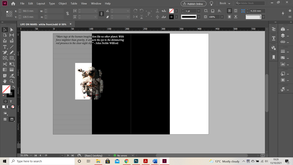Image resolution: width=293 pixels, height=165 pixels.
Task: Toggle constrain proportions for scaling
Action: [x=101, y=14]
